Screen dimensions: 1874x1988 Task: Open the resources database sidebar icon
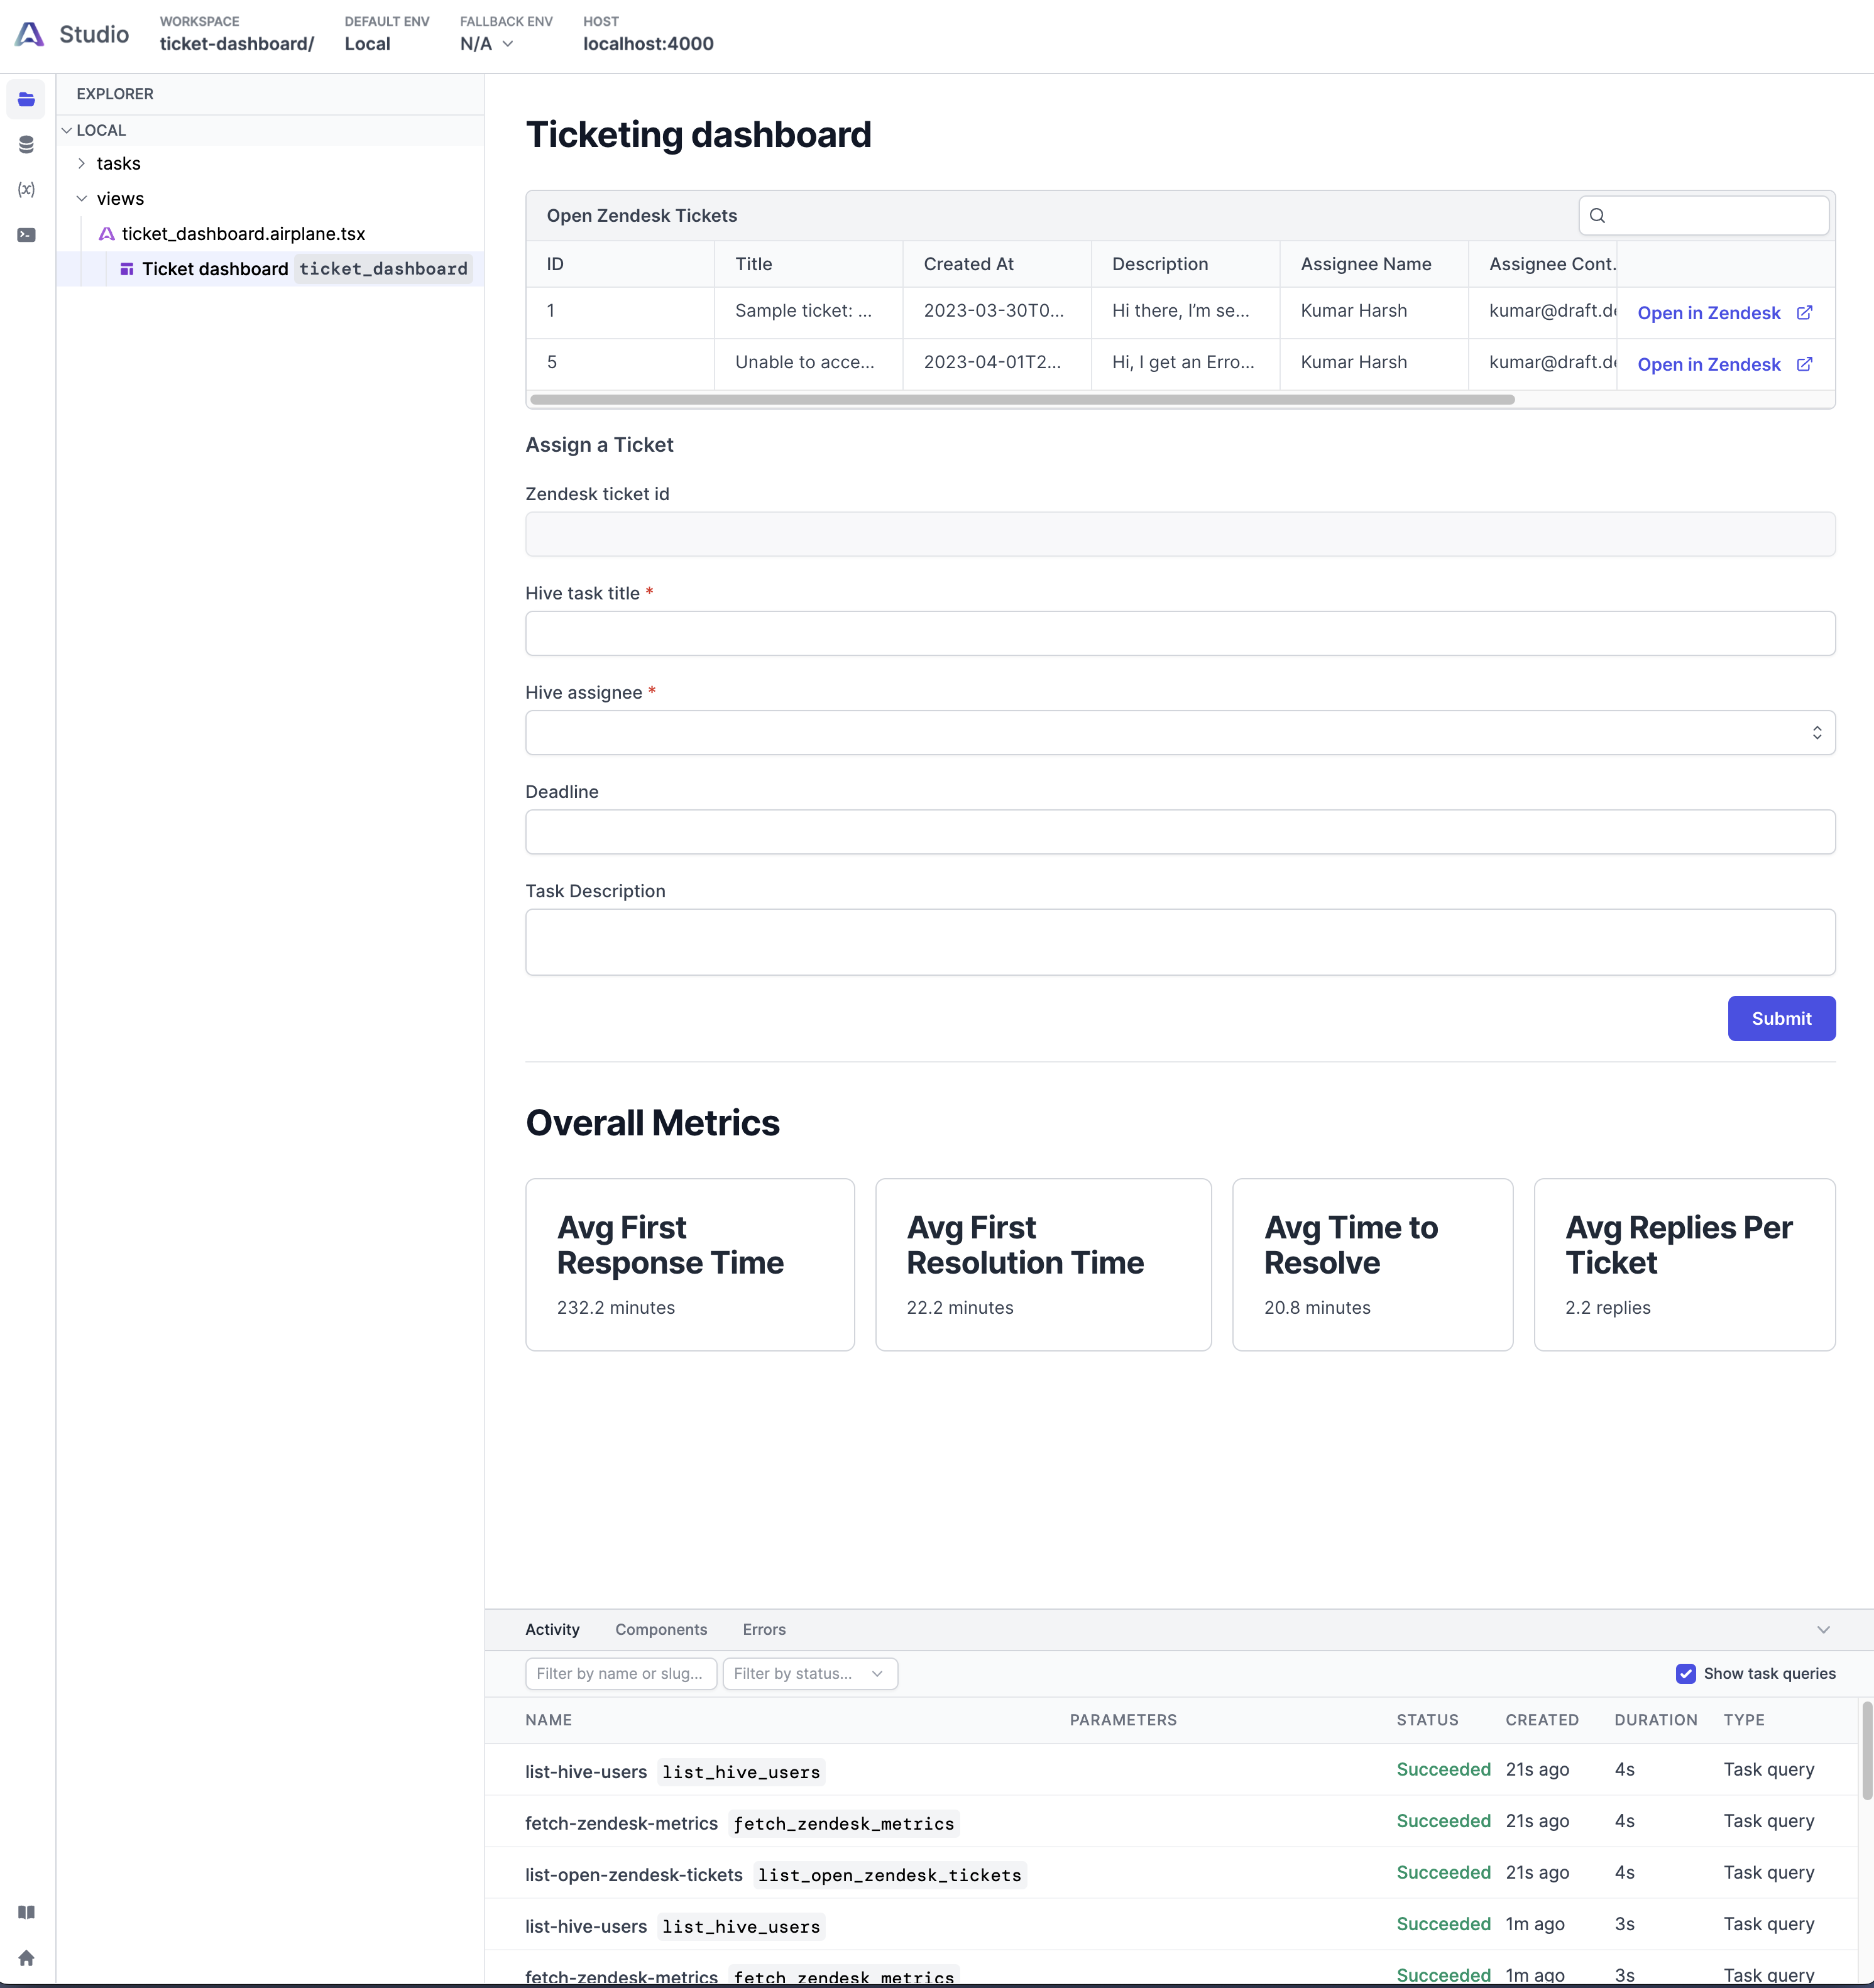click(26, 144)
